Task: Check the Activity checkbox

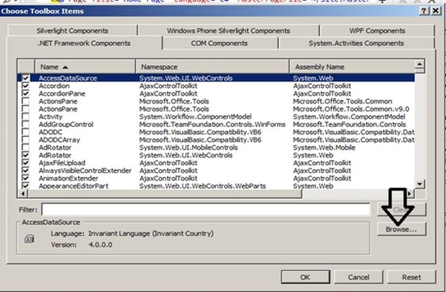Action: [25, 117]
